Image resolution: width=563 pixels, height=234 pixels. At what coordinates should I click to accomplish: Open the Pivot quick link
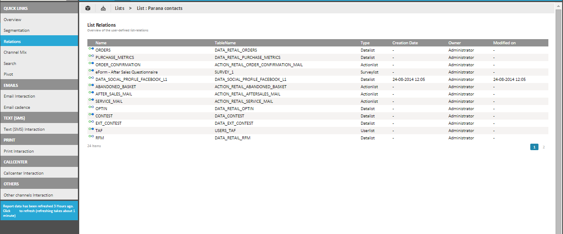click(9, 74)
